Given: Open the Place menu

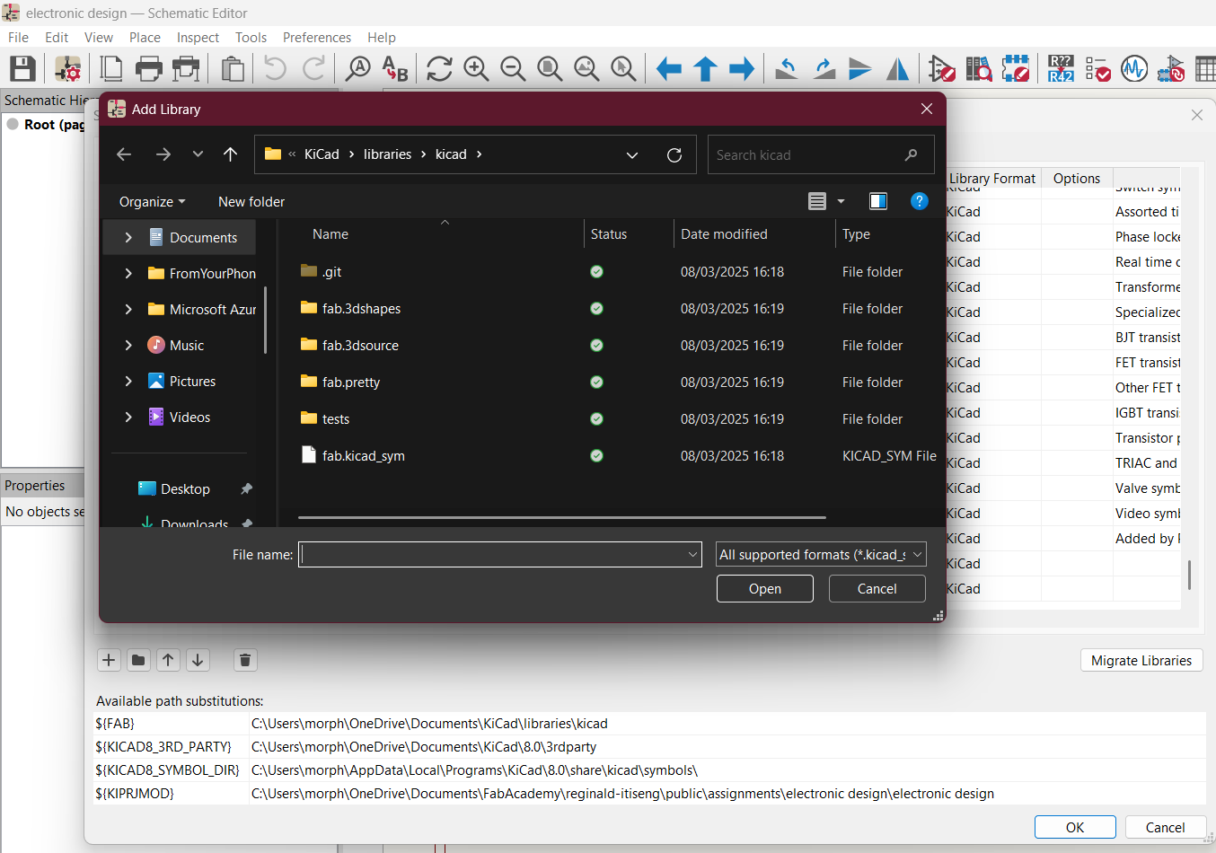Looking at the screenshot, I should (145, 38).
